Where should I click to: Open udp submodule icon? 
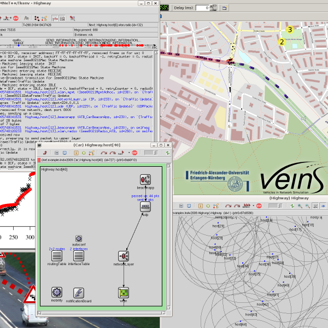[x=145, y=207]
